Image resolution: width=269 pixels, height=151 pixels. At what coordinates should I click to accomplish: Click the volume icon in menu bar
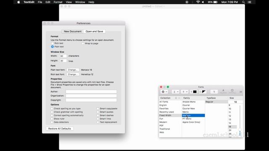[203, 2]
